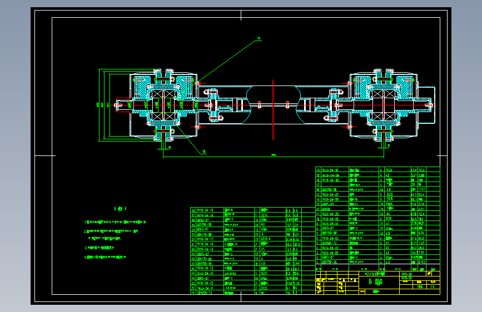Select the red vertical break line at the shaft center
Screen dimensions: 482x312
tap(273, 109)
